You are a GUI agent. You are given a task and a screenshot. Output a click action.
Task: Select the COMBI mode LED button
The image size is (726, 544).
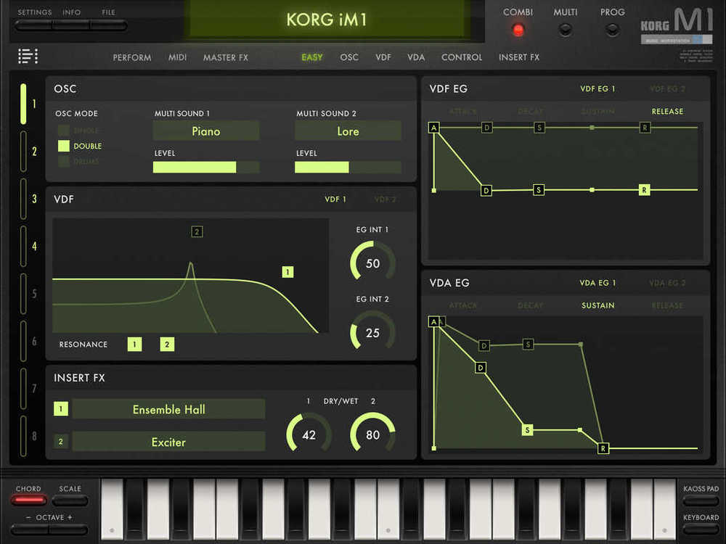click(518, 30)
